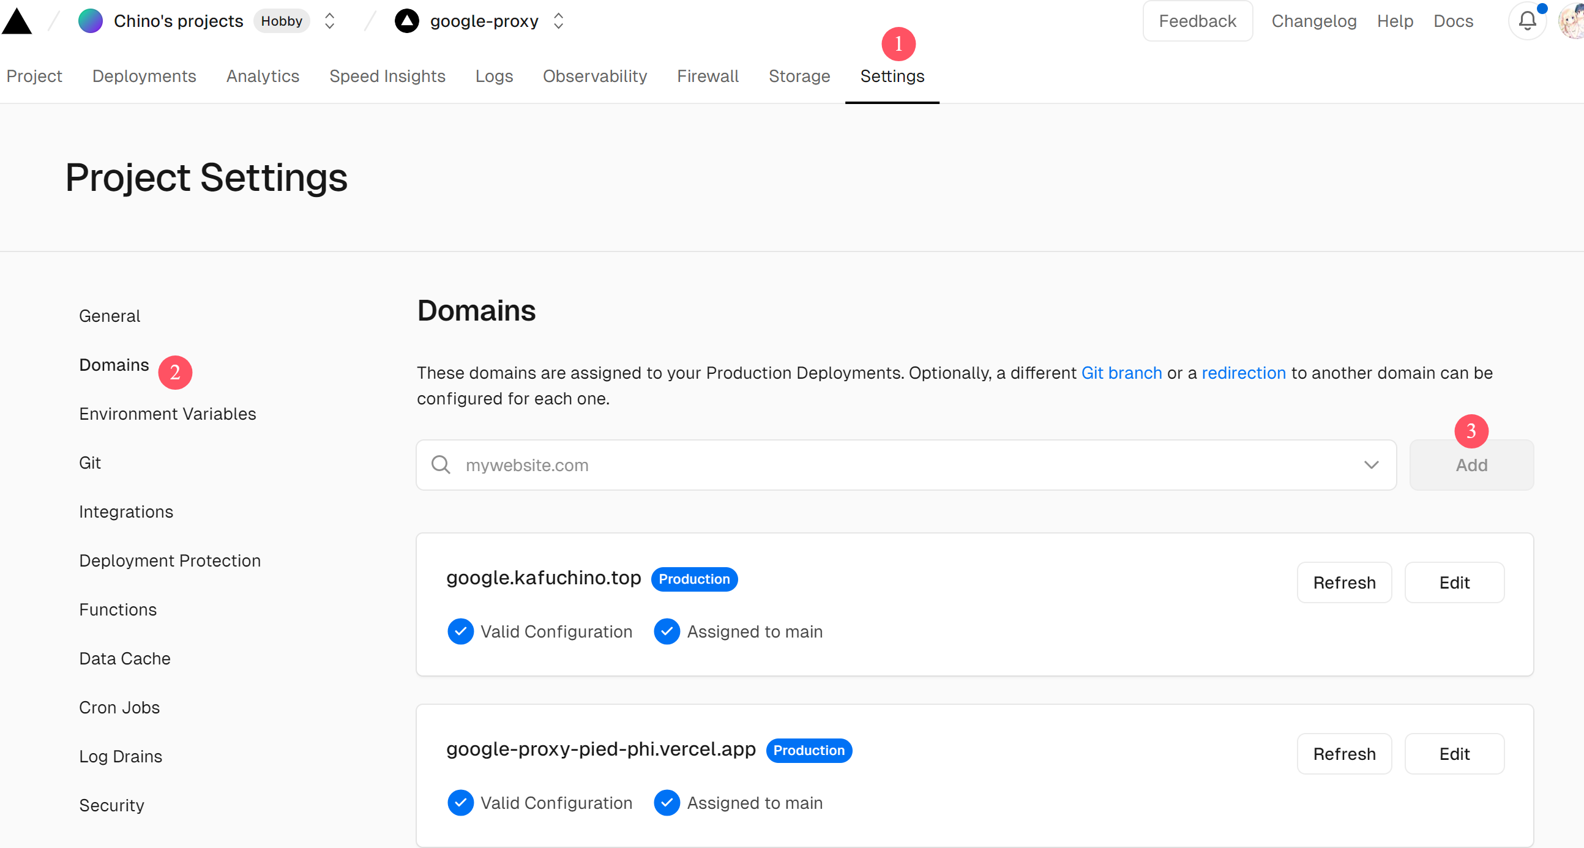
Task: Switch to the Project tab
Action: pos(34,76)
